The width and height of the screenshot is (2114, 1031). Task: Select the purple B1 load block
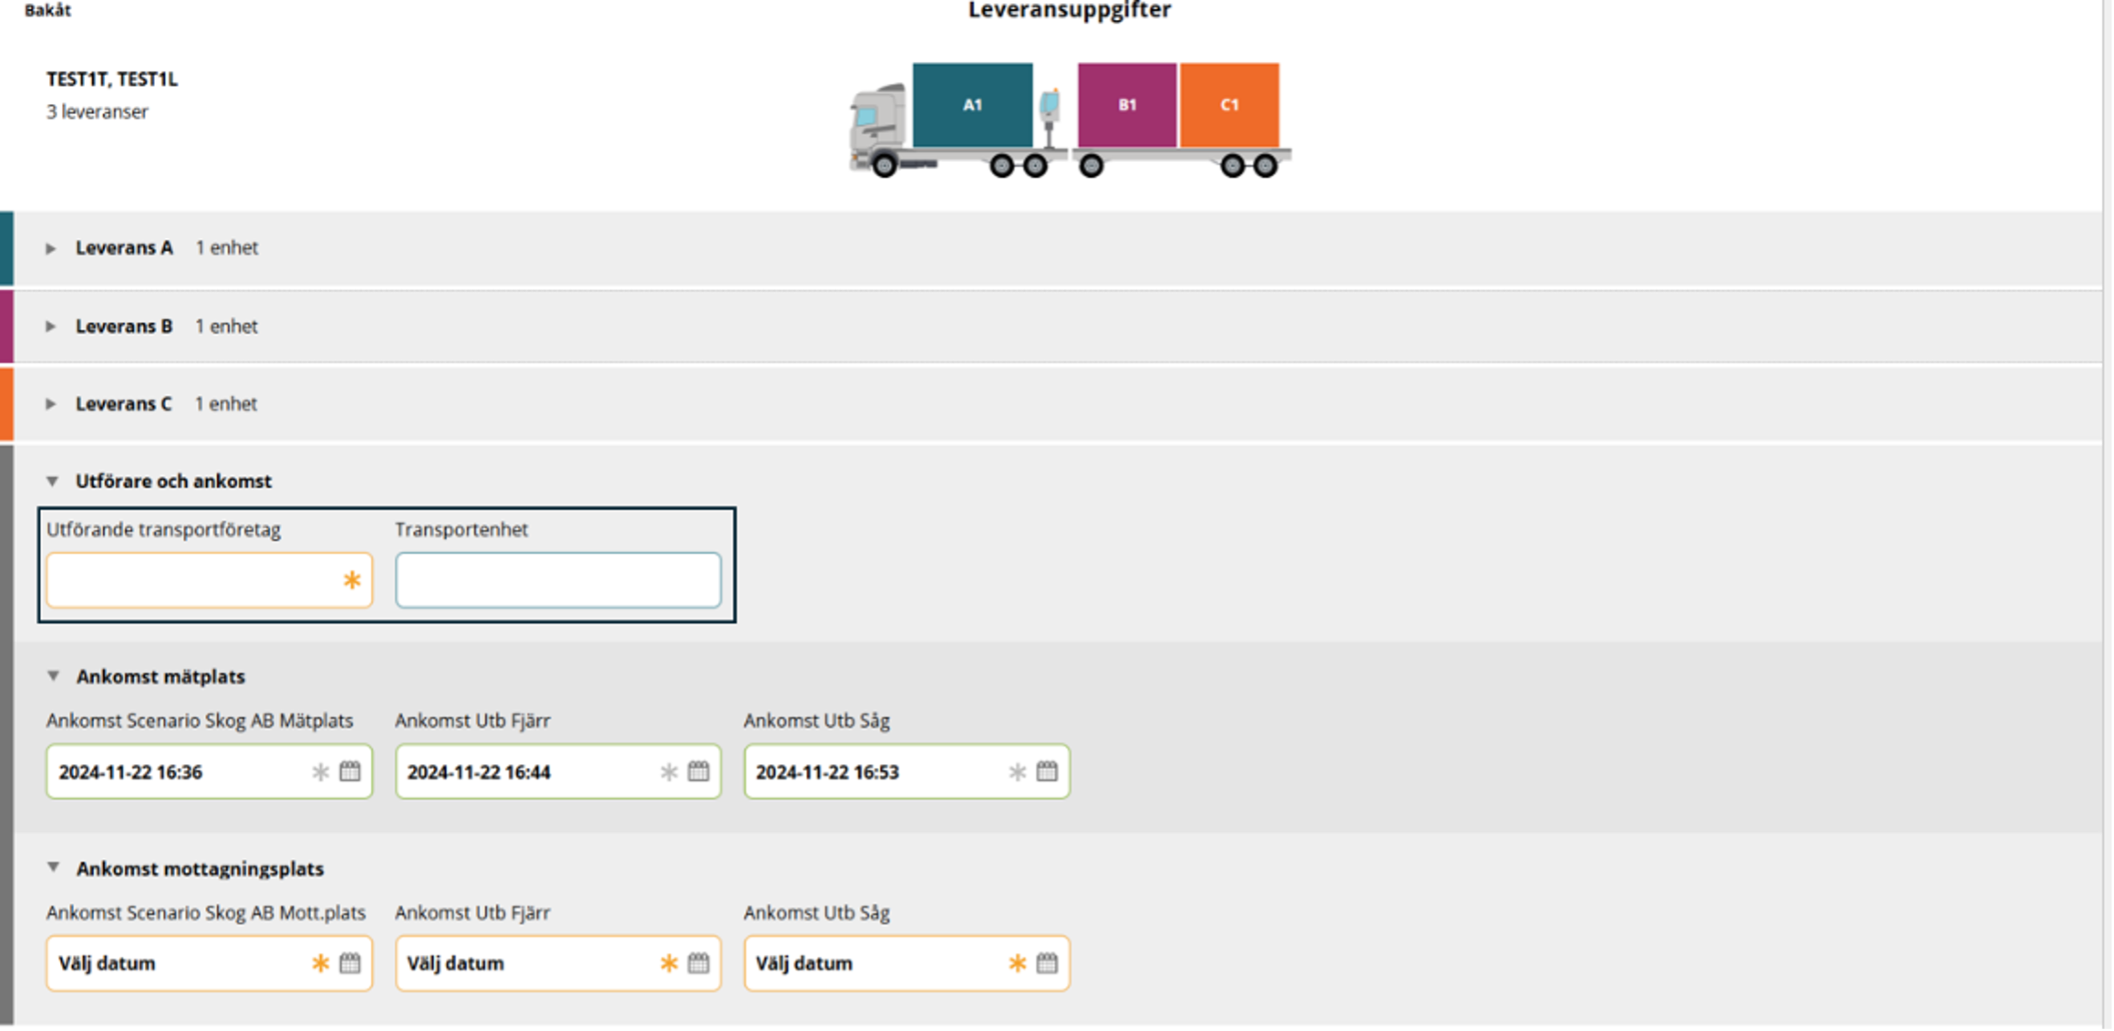[1127, 105]
